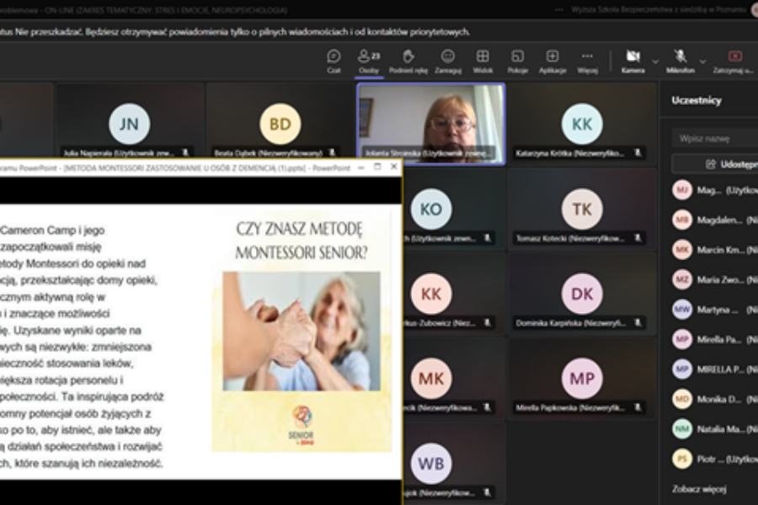Unmute the Mikrofon

click(681, 61)
